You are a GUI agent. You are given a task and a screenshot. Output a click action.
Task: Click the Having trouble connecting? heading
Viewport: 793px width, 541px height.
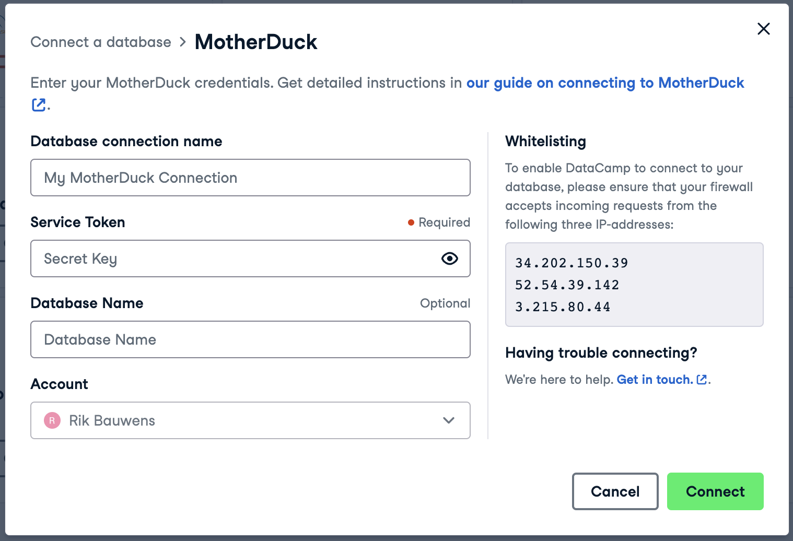[x=601, y=352]
